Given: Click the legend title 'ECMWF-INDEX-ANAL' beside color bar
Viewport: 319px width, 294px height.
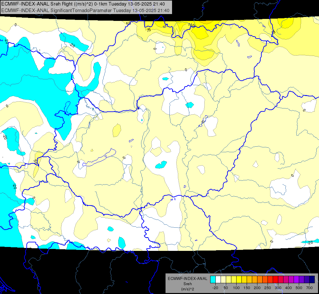Looking at the screenshot, I should (188, 279).
